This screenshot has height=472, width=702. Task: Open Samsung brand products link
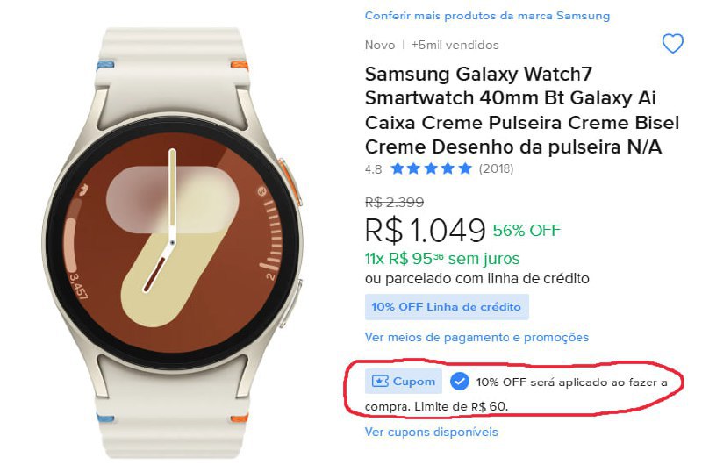pos(487,16)
